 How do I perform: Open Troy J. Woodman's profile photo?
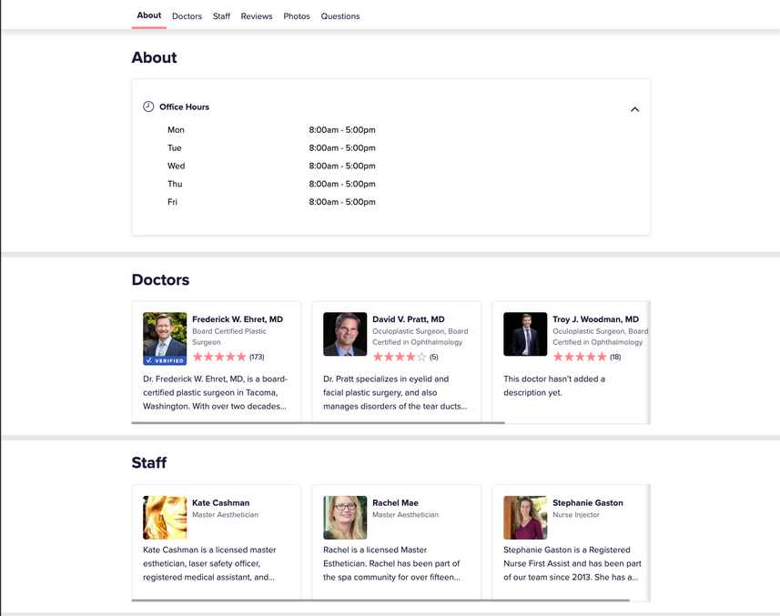525,335
